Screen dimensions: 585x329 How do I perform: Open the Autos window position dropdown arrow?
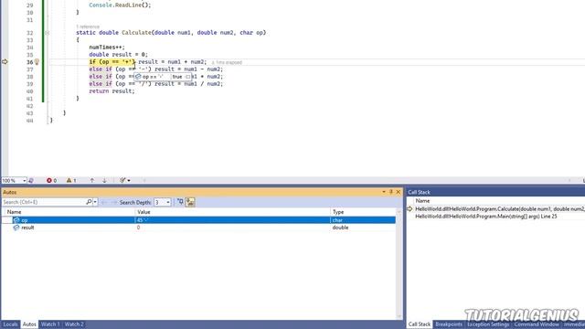click(x=384, y=192)
